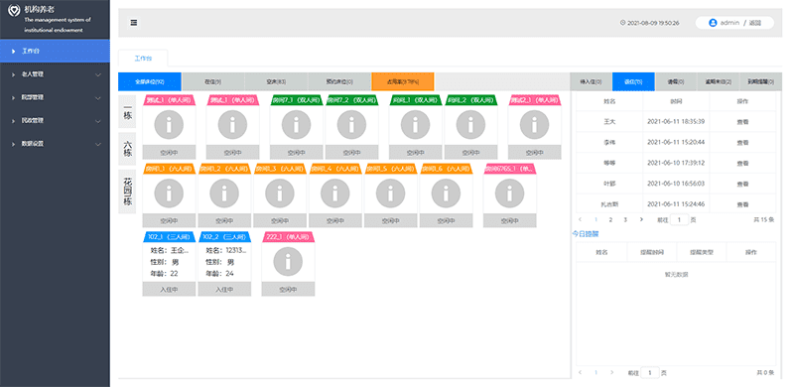
Task: Go to previous page in 今日提醒 pagination
Action: [x=581, y=372]
